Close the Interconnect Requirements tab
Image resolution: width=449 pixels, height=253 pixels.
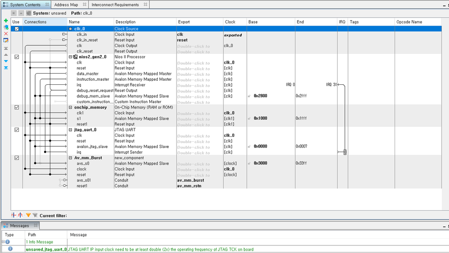pyautogui.click(x=146, y=4)
